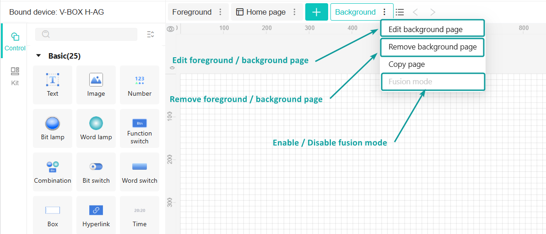
Task: Focus the control search field
Action: click(x=86, y=34)
